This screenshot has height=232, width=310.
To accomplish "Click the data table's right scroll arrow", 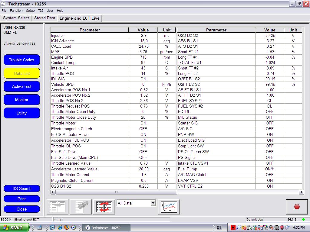I will point(301,192).
